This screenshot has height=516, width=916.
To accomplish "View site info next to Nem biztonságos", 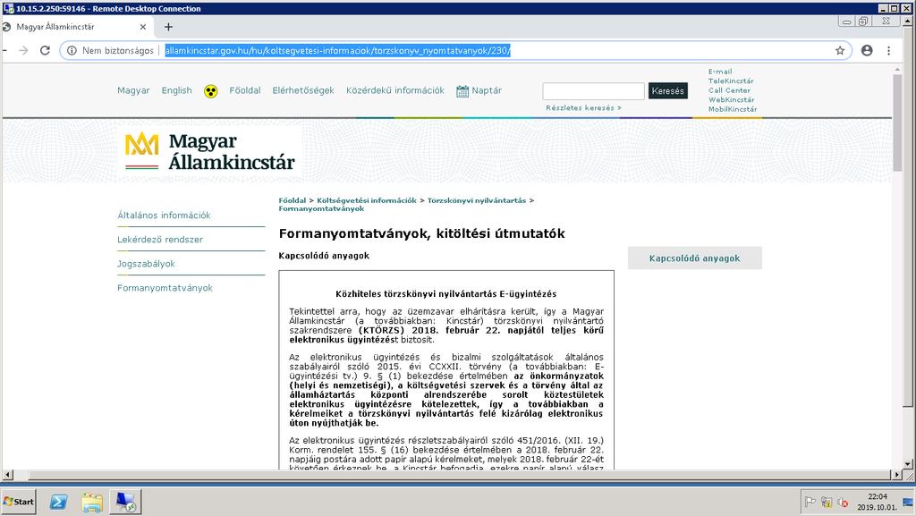I will pos(72,51).
